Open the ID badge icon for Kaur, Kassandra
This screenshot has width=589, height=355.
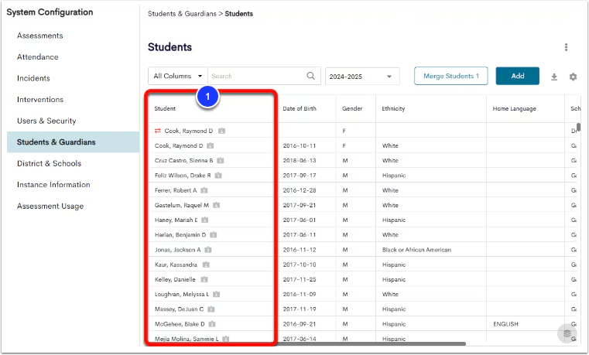point(206,265)
